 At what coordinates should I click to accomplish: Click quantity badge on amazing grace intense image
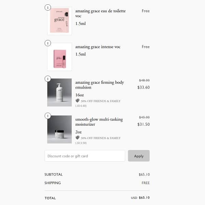click(48, 43)
